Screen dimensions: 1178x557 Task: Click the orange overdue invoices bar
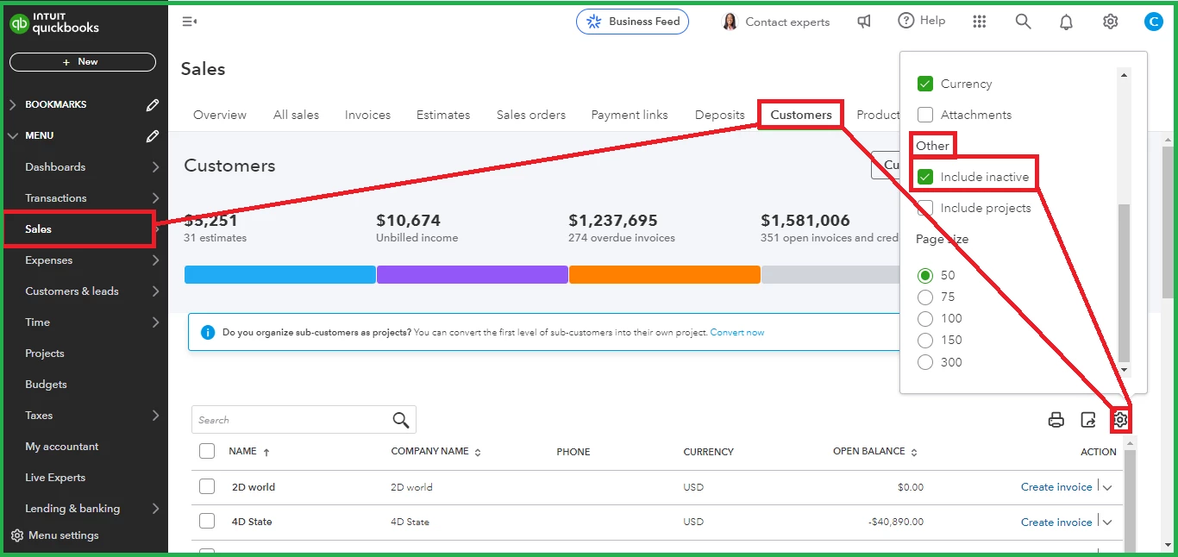coord(664,274)
